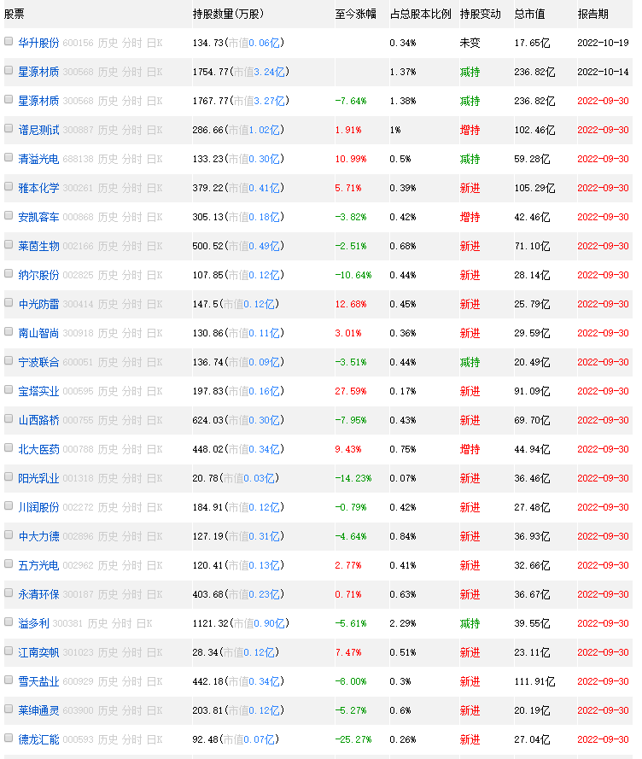
Task: Click 市值1.02亿 in the 谱尼测试 row
Action: (254, 131)
